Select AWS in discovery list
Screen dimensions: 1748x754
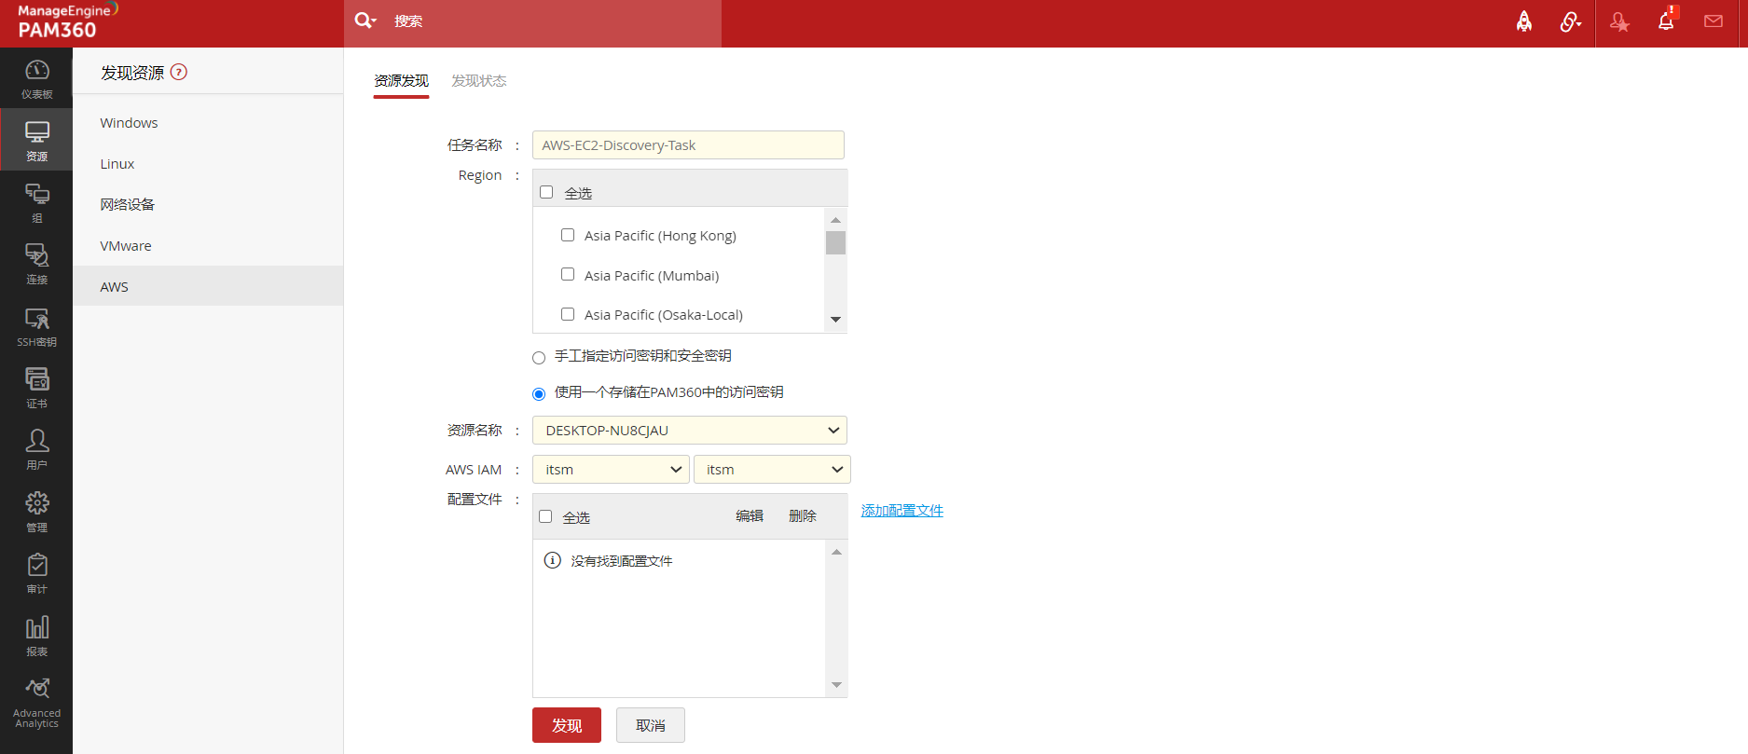click(208, 286)
